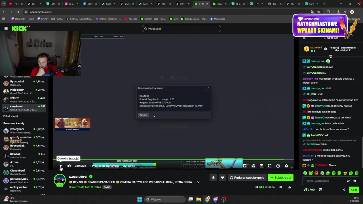
Task: Click Podaruj subskrypcje gift button
Action: tap(247, 178)
